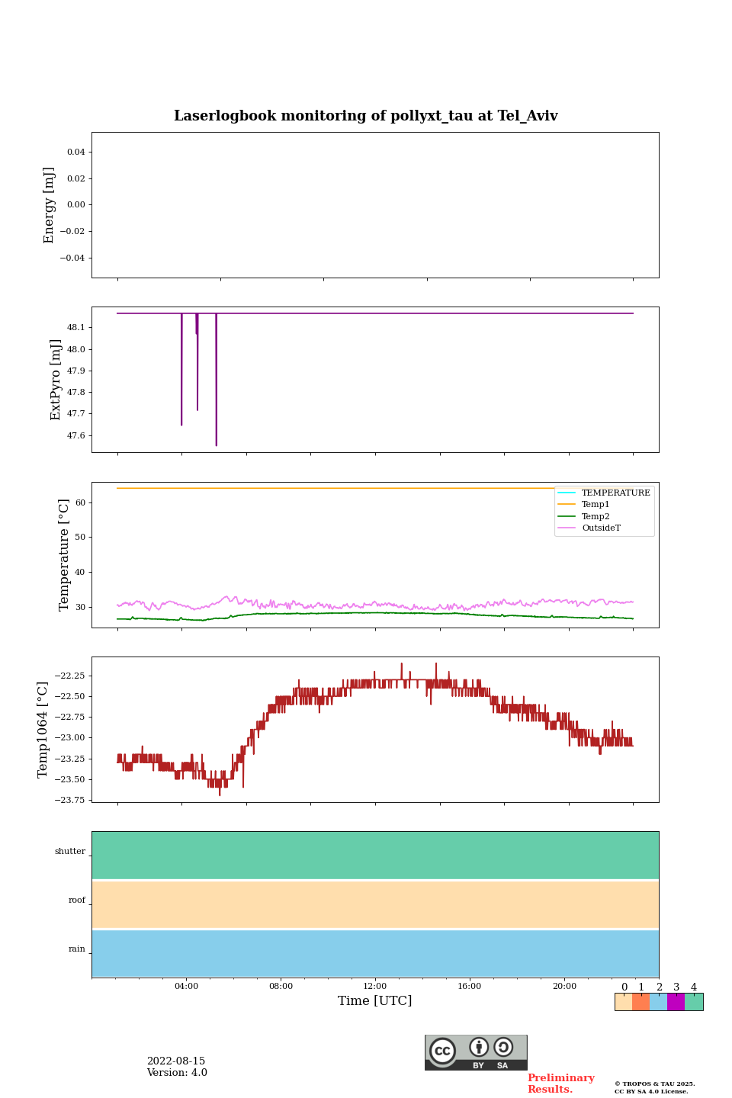Click the 16:00 time tick label
This screenshot has height=1098, width=732.
[470, 986]
